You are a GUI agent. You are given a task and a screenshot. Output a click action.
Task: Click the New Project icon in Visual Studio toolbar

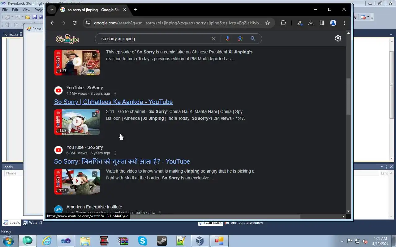pyautogui.click(x=7, y=17)
